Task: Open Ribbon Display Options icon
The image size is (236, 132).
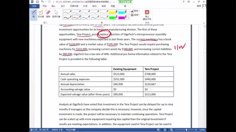Action: pos(189,2)
